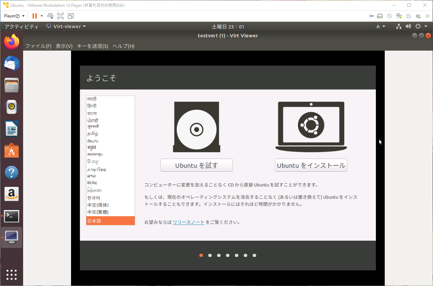Open Rhythmbox speaker icon in dock
Screen dimensions: 433x286
tap(12, 107)
